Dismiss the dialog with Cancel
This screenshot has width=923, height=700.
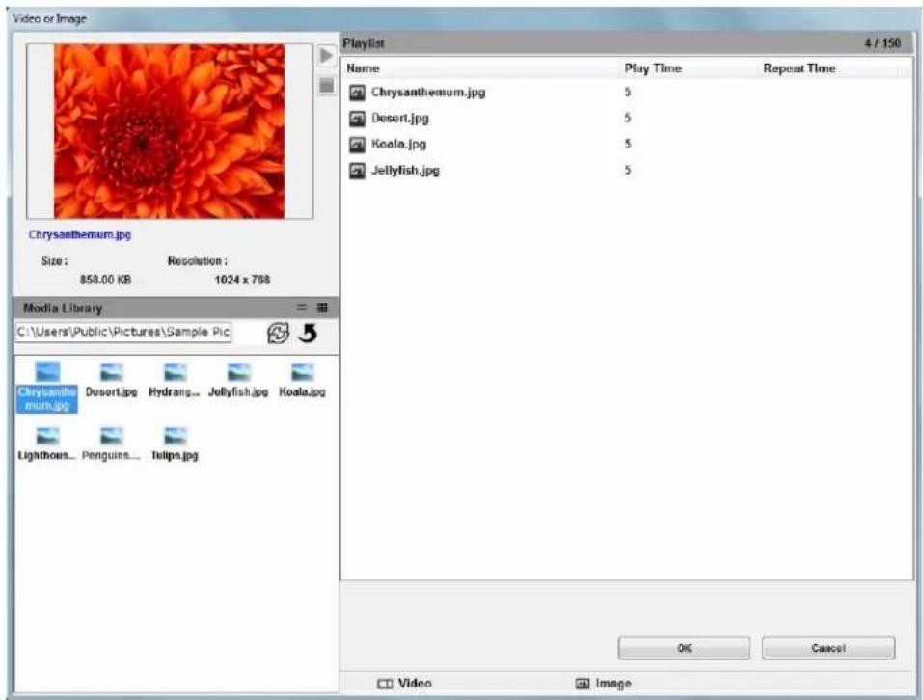point(828,648)
